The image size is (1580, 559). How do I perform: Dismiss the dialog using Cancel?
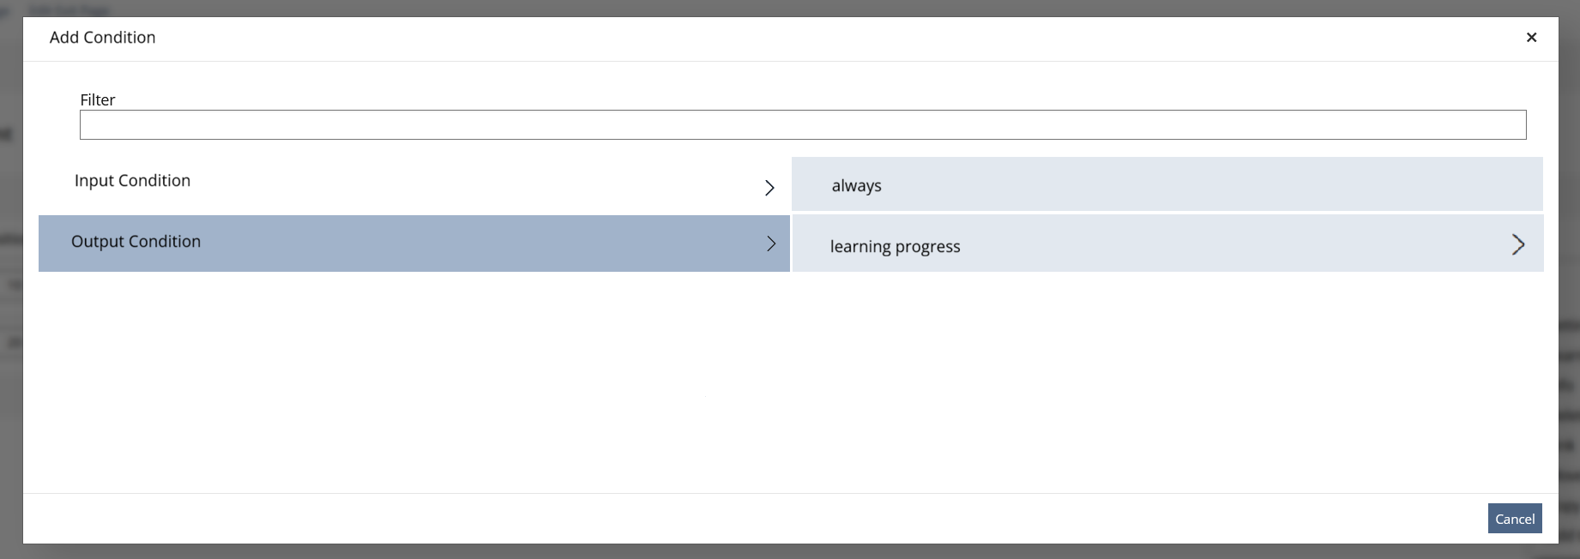coord(1515,519)
